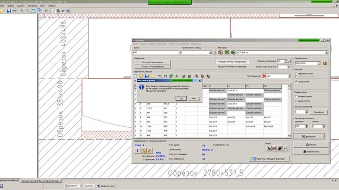The image size is (339, 190).
Task: Click the blue info icon under Пласт 4
Action: 137,150
